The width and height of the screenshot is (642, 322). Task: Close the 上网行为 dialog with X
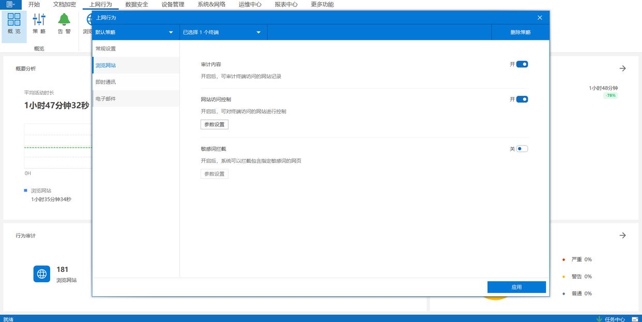[x=540, y=18]
